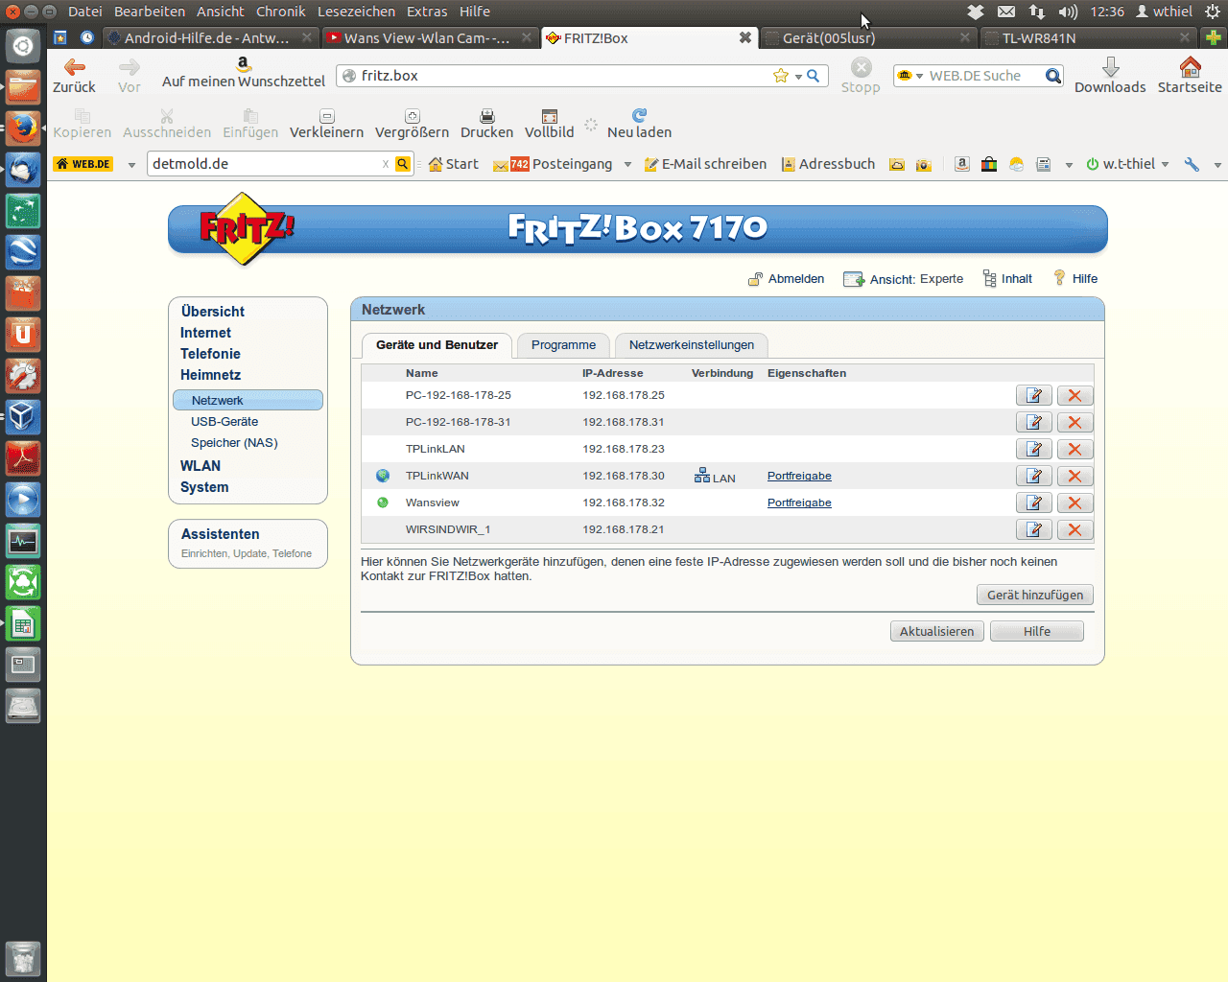Image resolution: width=1228 pixels, height=982 pixels.
Task: Open the WLAN sidebar entry
Action: [x=201, y=466]
